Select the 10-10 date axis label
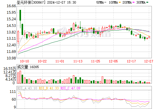 tap(25, 61)
